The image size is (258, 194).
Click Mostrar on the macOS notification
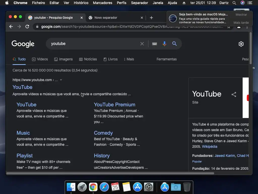coord(241,14)
